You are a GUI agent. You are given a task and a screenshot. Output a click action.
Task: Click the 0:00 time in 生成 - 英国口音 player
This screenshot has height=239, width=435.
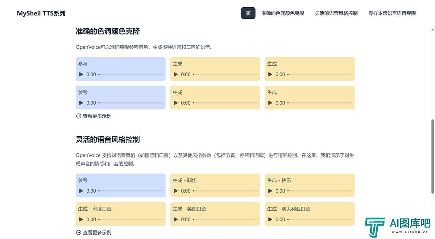click(186, 219)
